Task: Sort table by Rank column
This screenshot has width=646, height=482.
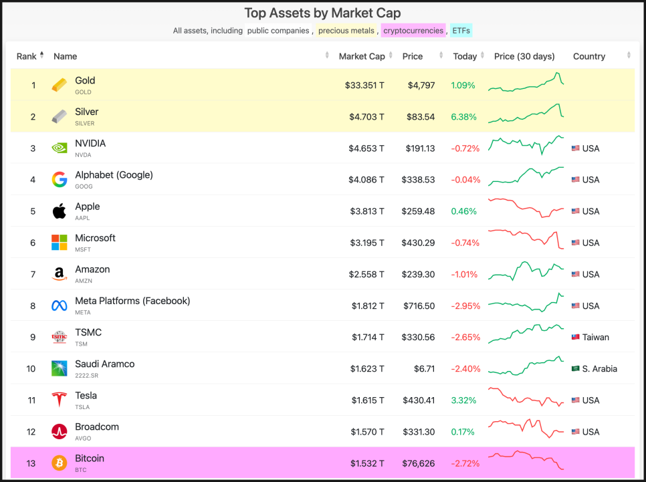Action: [30, 56]
